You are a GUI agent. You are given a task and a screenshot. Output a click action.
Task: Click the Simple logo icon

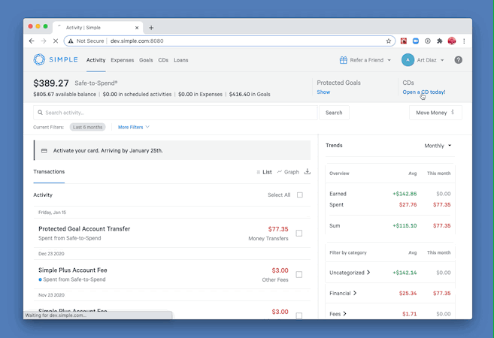coord(39,59)
